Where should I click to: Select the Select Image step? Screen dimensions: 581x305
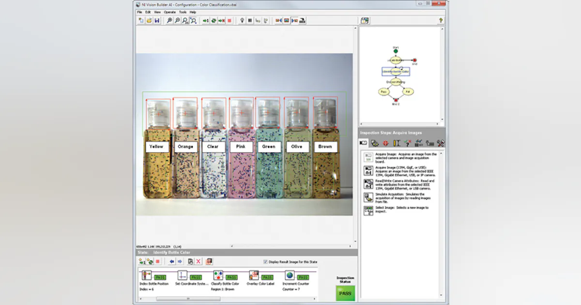368,211
